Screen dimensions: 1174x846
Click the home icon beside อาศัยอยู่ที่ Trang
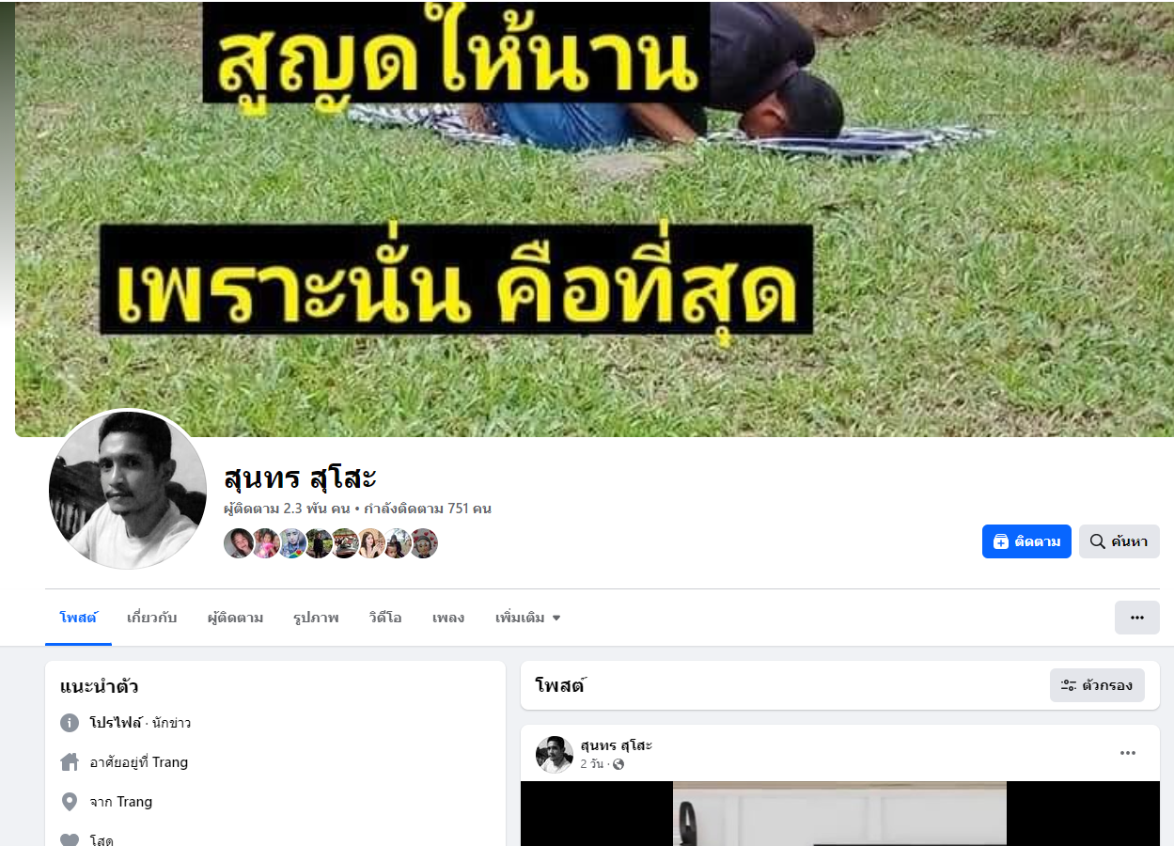coord(70,762)
